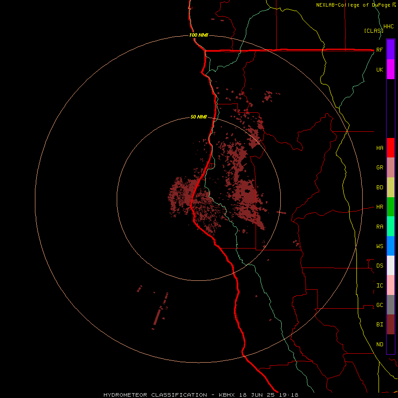Click the HHC product code text
The image size is (398, 398).
click(x=389, y=26)
